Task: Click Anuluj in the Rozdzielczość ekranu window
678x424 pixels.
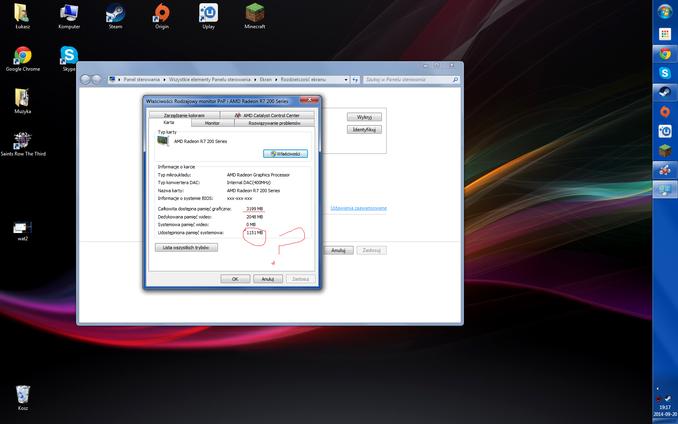Action: coord(338,250)
